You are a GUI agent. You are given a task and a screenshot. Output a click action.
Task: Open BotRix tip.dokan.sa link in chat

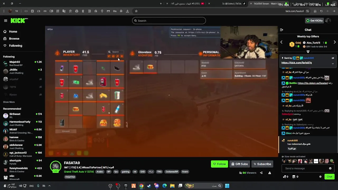click(313, 83)
